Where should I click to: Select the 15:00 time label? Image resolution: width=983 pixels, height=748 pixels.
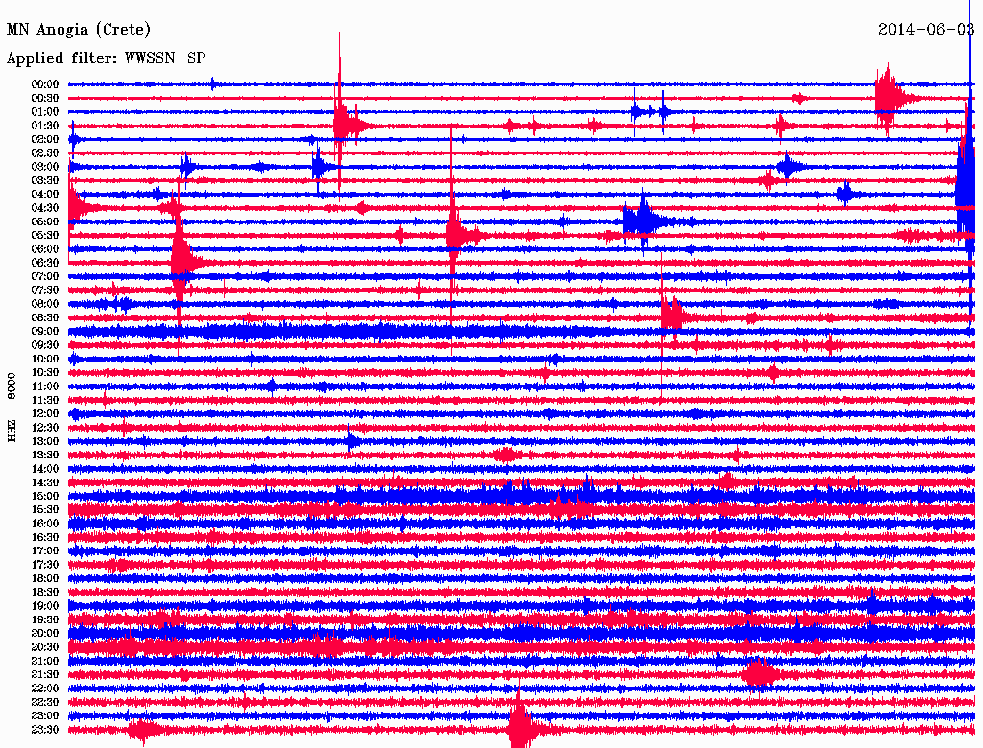pos(45,496)
